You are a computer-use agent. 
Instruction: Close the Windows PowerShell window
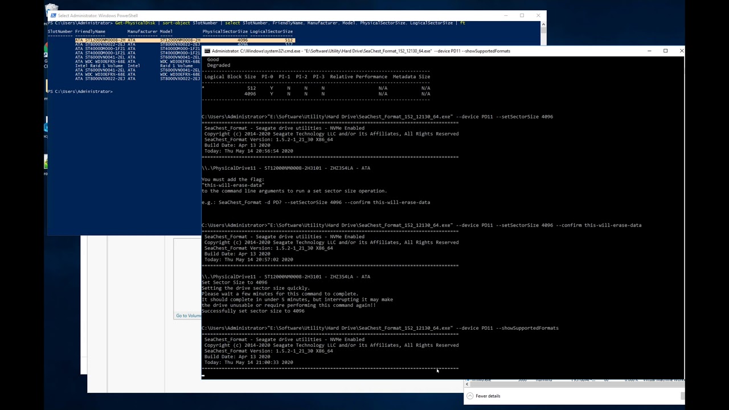[x=538, y=15]
